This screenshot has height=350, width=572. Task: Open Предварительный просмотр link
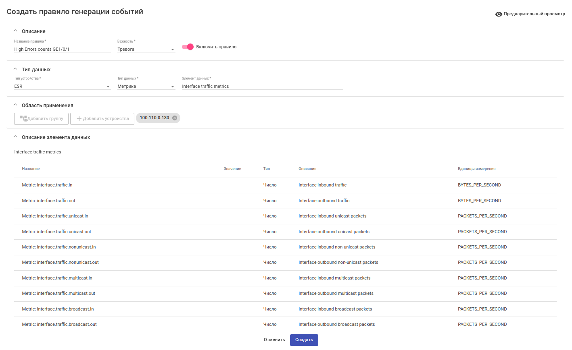click(x=534, y=14)
